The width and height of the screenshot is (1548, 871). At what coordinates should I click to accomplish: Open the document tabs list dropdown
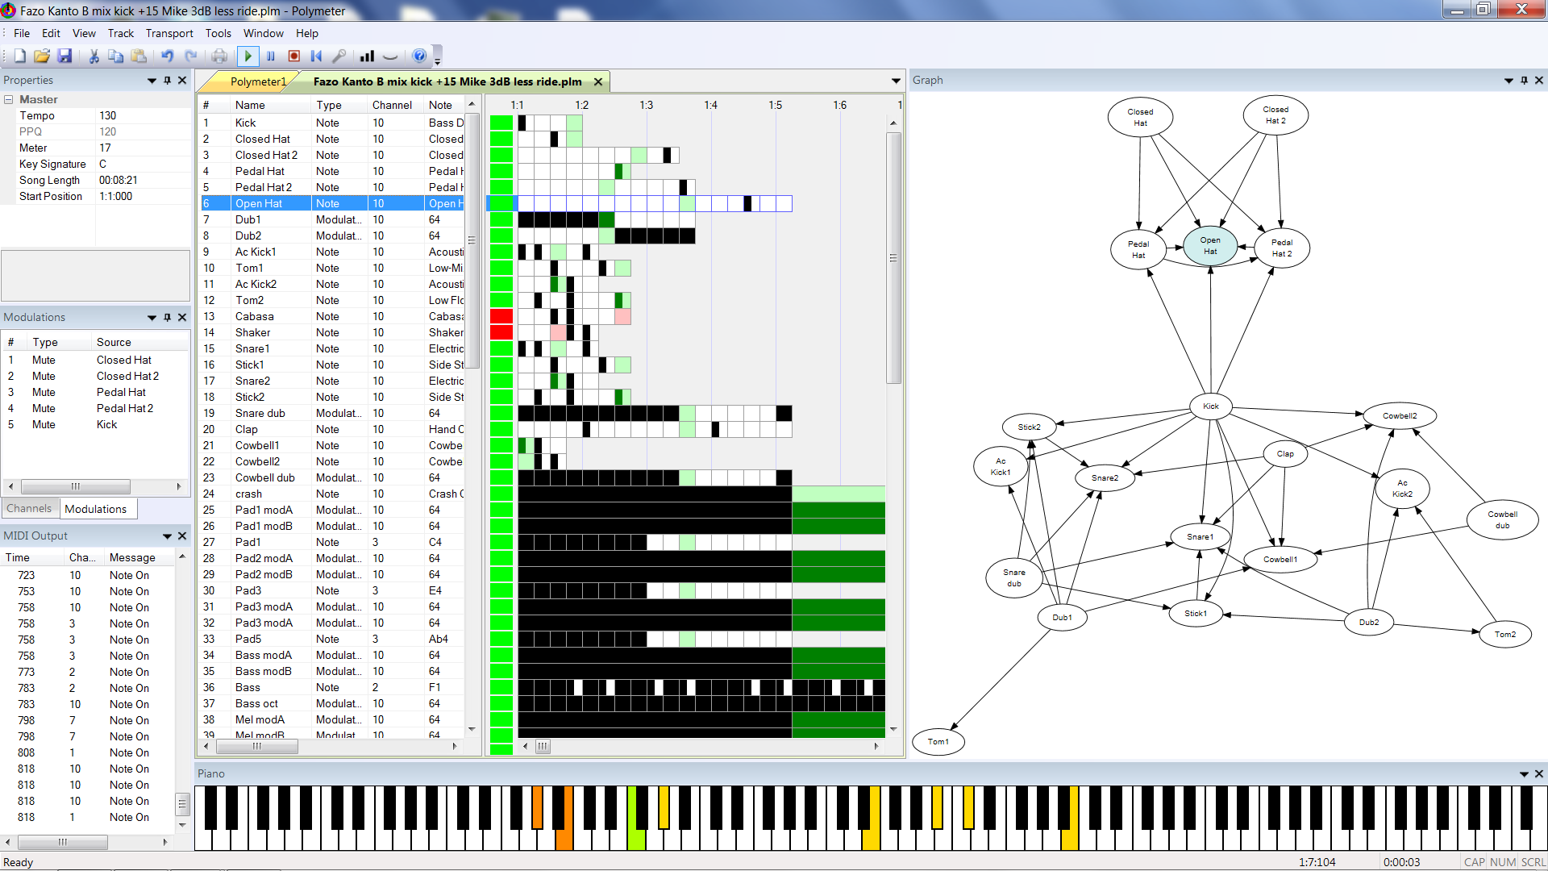click(895, 81)
